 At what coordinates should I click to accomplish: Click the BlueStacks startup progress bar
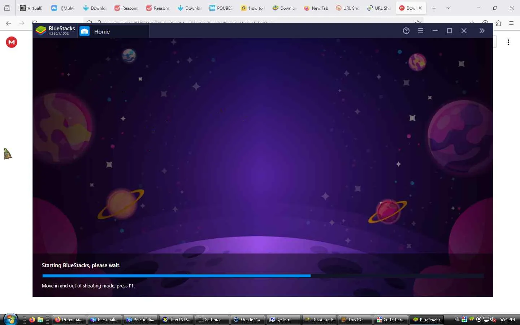pyautogui.click(x=263, y=276)
